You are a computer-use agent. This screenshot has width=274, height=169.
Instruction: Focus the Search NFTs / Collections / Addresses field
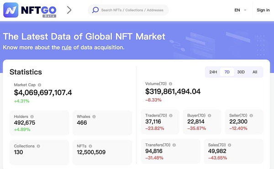[x=128, y=10]
